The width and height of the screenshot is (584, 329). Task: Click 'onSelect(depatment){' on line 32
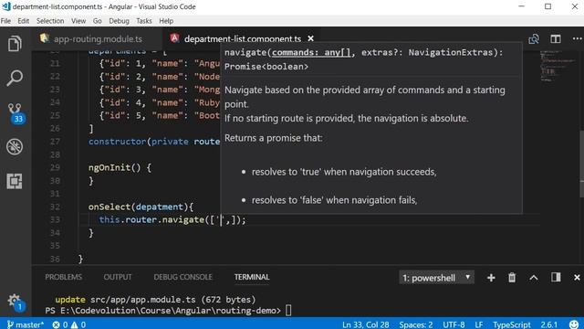pos(141,207)
